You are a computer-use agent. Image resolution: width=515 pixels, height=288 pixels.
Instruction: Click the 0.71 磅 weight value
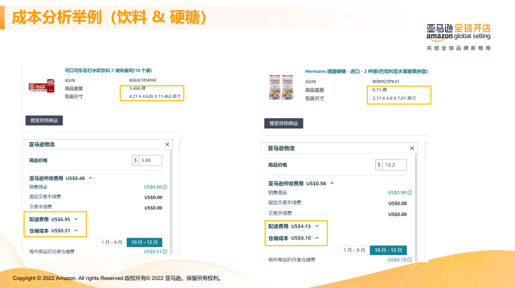click(380, 90)
